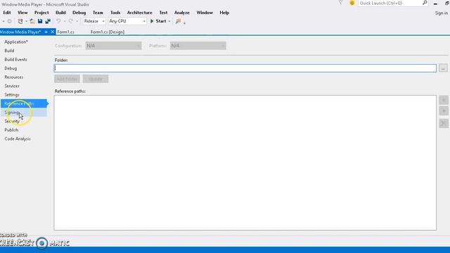Expand the Redo history dropdown arrow

[x=77, y=21]
